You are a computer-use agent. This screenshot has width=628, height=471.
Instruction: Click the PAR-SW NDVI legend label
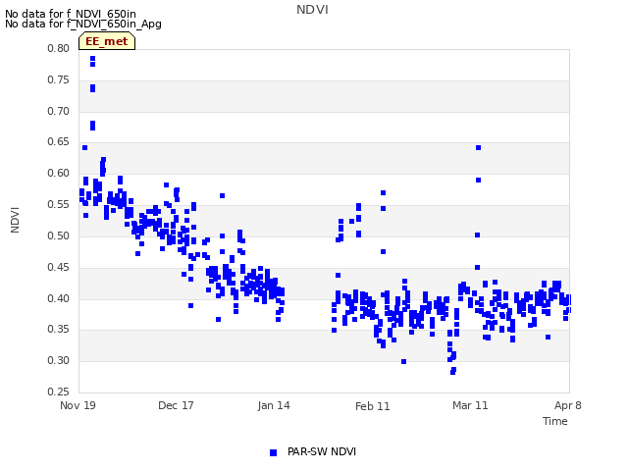(x=322, y=451)
